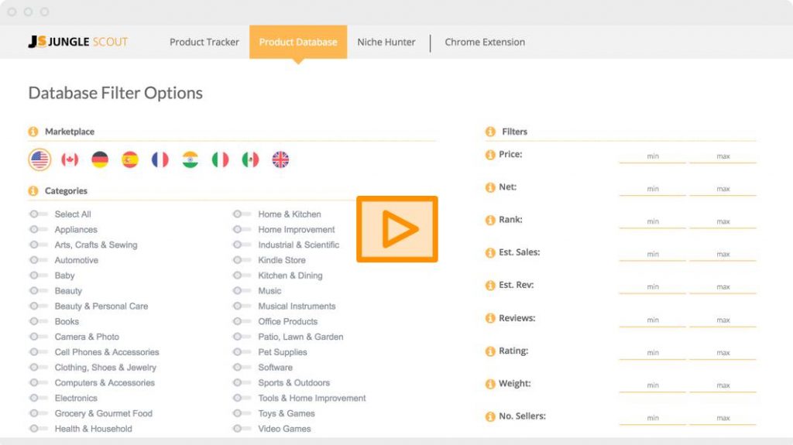
Task: Click the Clothing, Shoes & Jewelry label
Action: 105,367
